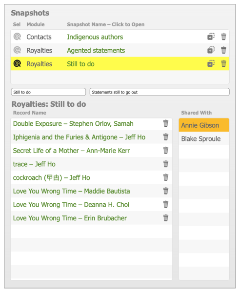
Task: Click Contacts module text in first row
Action: [39, 37]
